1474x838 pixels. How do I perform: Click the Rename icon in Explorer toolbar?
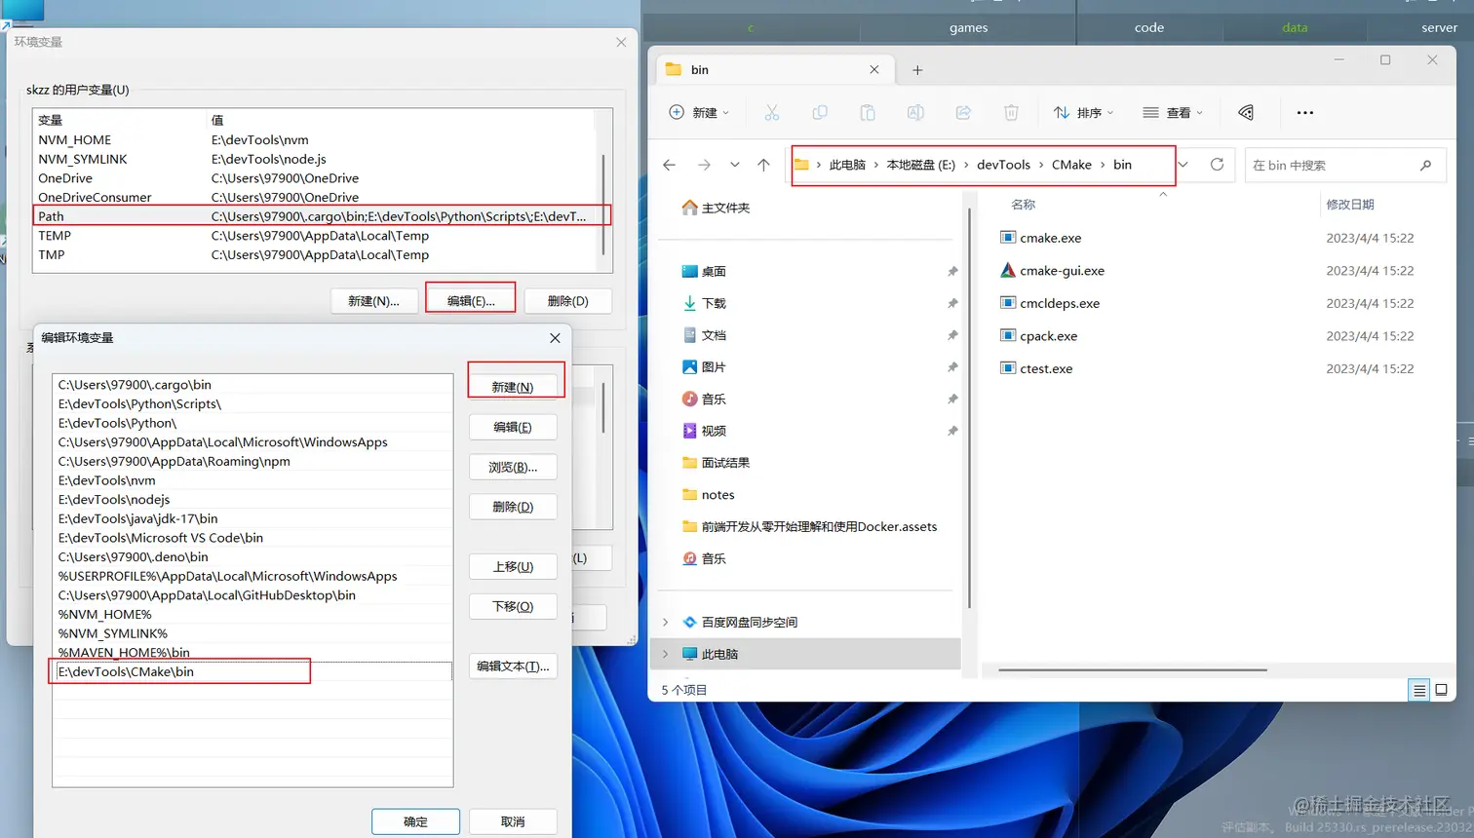[915, 113]
